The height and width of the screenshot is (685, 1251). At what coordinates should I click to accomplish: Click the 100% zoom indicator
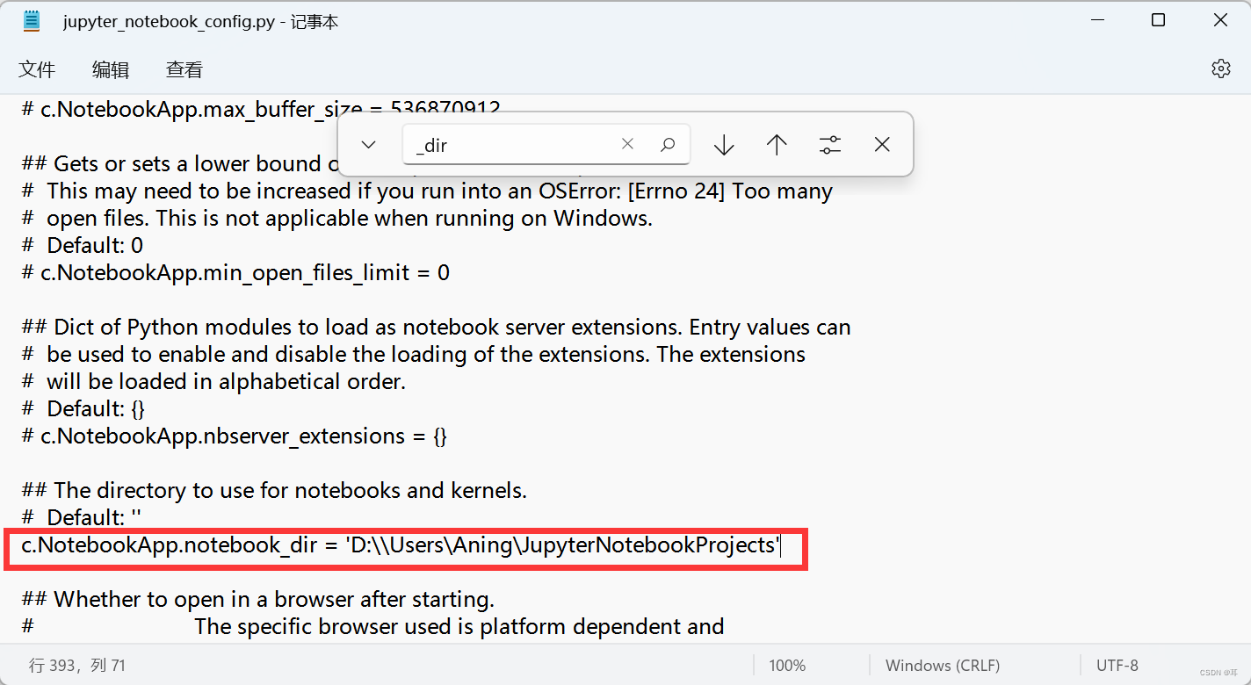787,666
